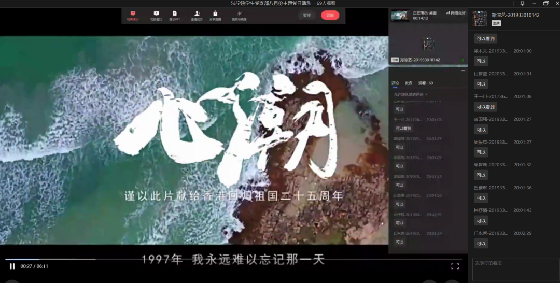Click the sender row with timestamp 20:01:32

tap(503, 165)
